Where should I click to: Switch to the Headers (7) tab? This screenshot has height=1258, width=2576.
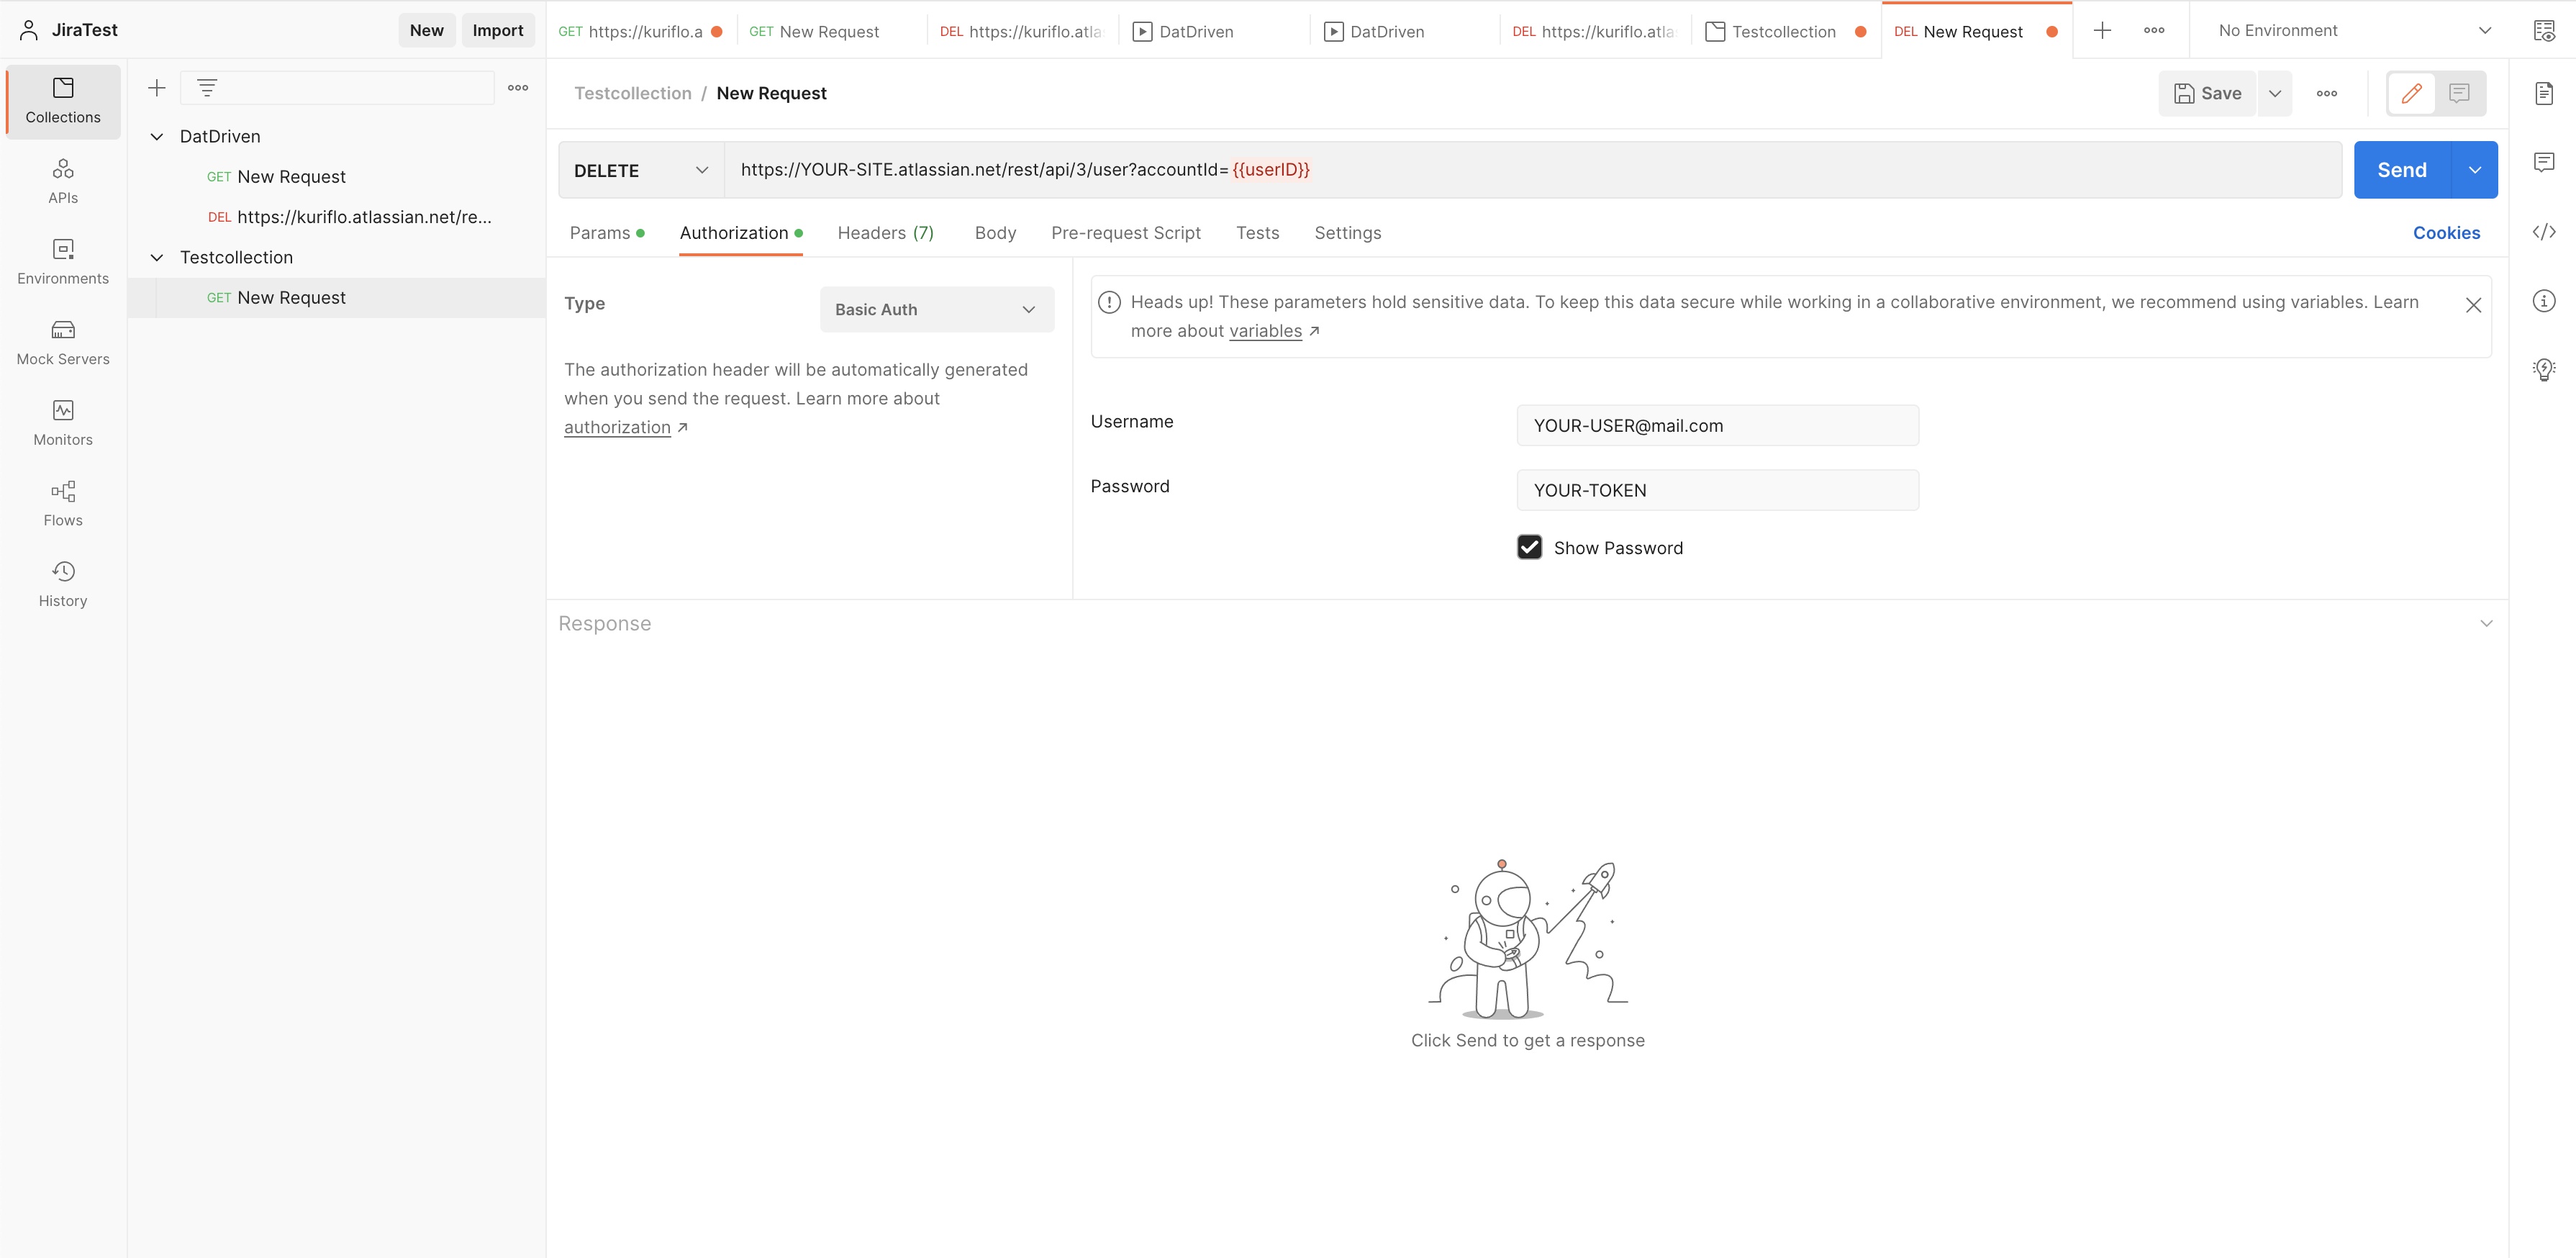885,233
